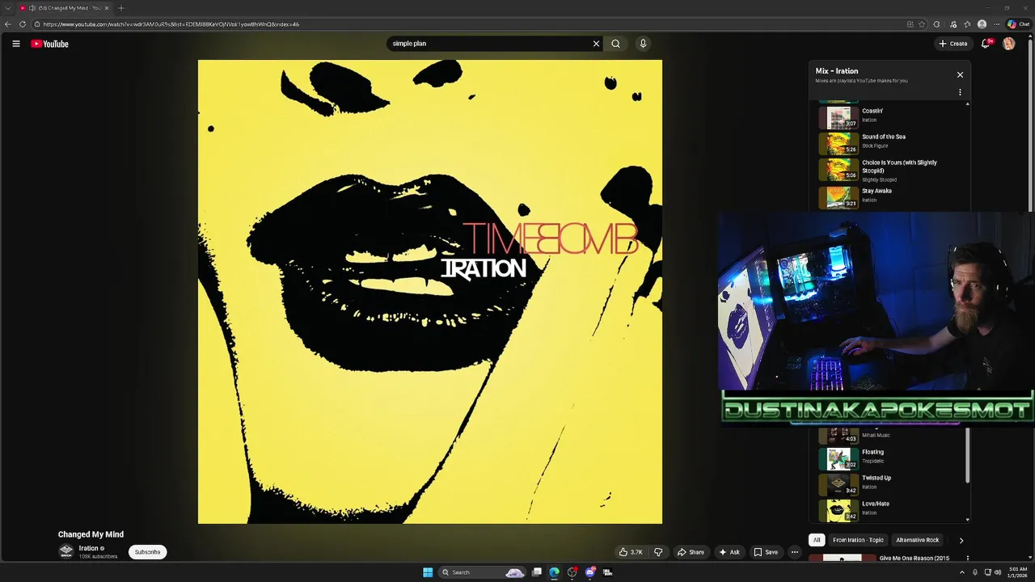Open the clock and date in taskbar
Viewport: 1035px width, 582px height.
tap(1019, 572)
